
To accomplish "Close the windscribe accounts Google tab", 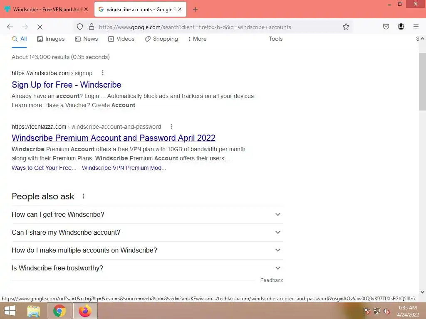I will tap(180, 9).
